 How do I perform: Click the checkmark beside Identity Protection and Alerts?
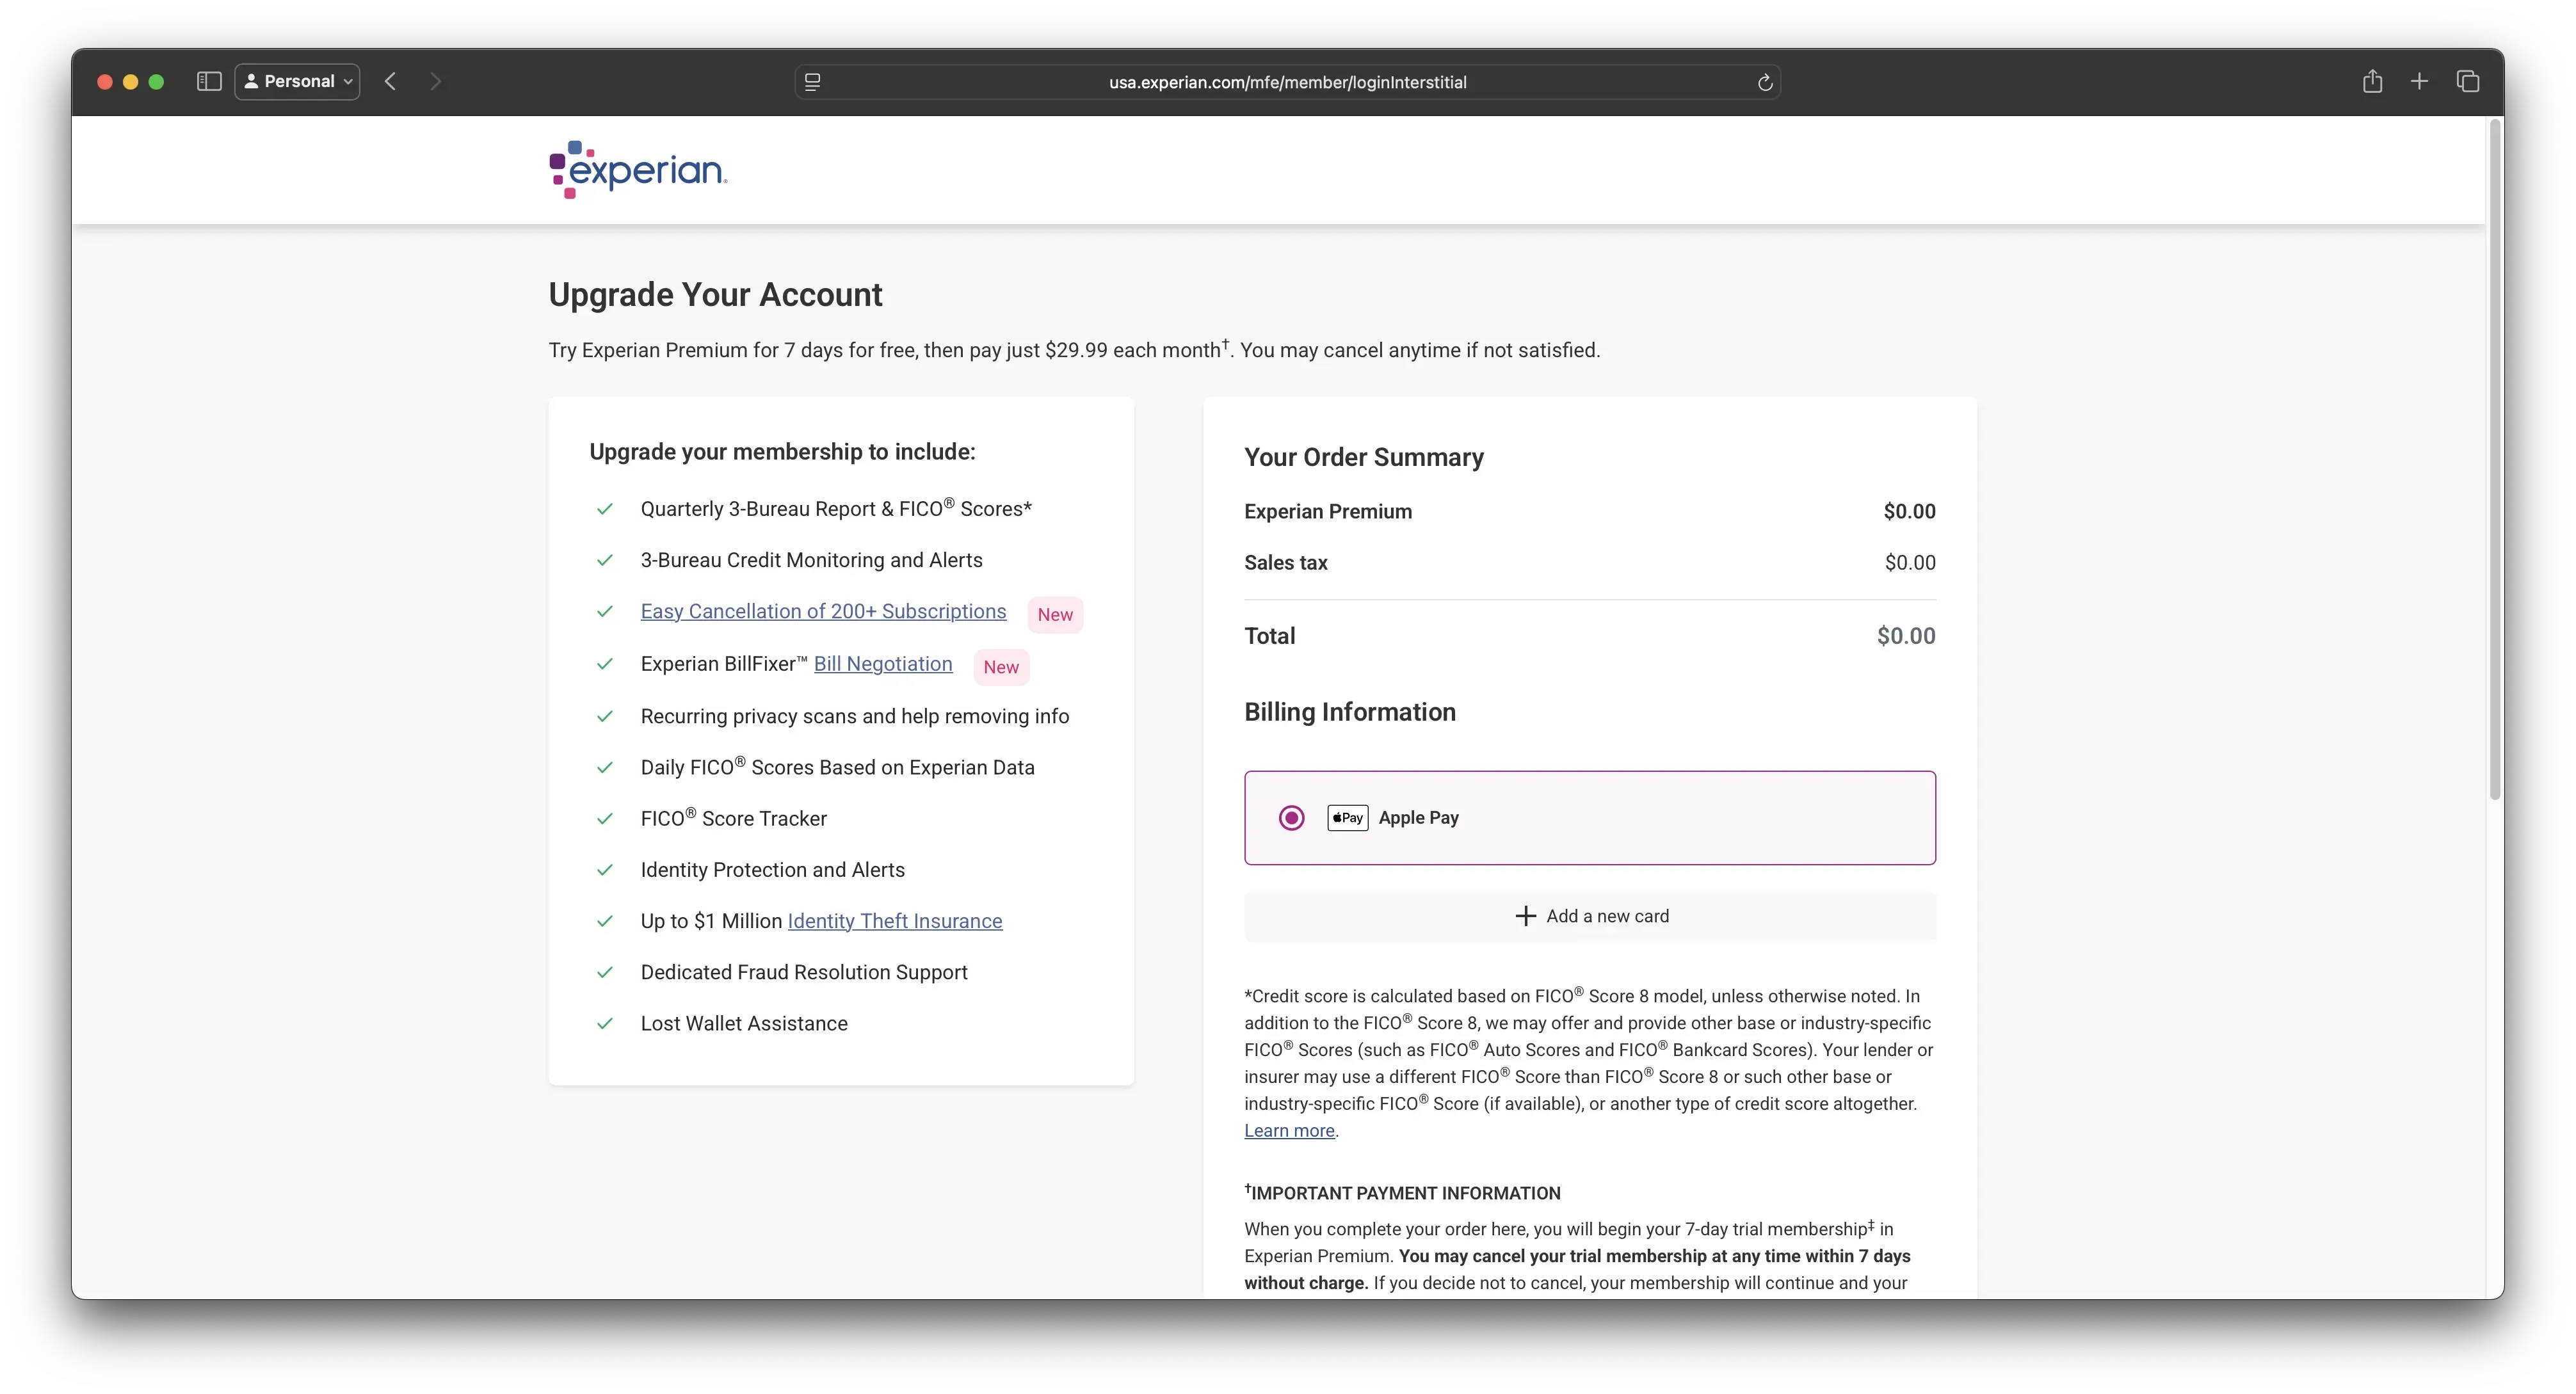pyautogui.click(x=605, y=870)
